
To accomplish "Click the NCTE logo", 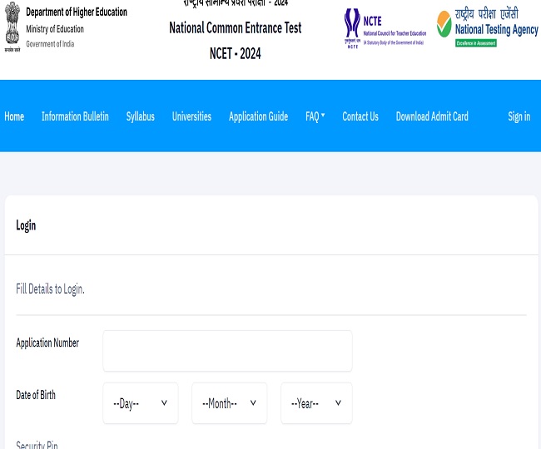I will [384, 29].
